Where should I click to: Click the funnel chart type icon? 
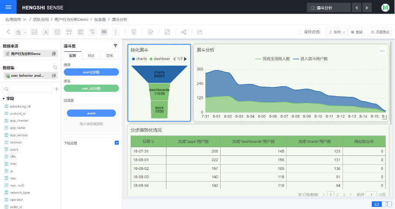coord(115,46)
